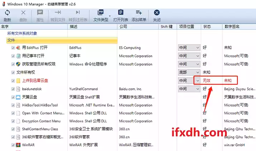The width and height of the screenshot is (256, 151).
Task: Click the 天翼云盘 Shell扩展 description cell
Action: tap(84, 97)
